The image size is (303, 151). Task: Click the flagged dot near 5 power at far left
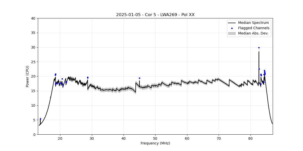pos(40,119)
